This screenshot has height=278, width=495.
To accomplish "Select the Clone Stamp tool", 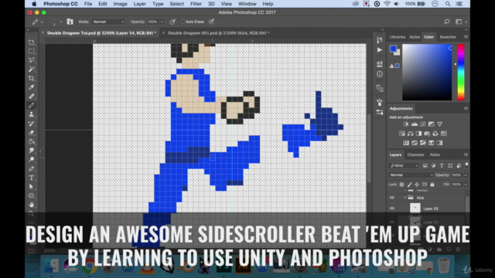I will [x=31, y=114].
